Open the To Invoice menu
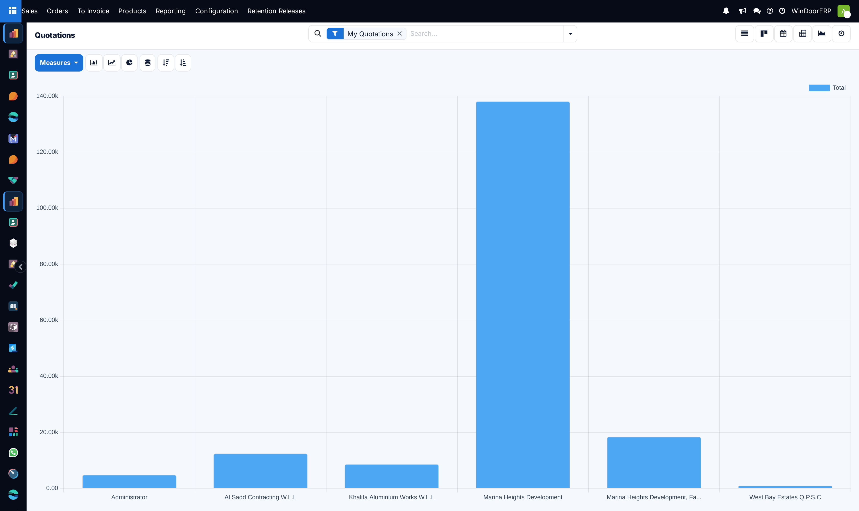Viewport: 859px width, 511px height. 93,11
